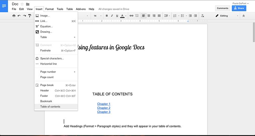Image resolution: width=255 pixels, height=136 pixels.
Task: Open the Help menu
Action: click(91, 9)
